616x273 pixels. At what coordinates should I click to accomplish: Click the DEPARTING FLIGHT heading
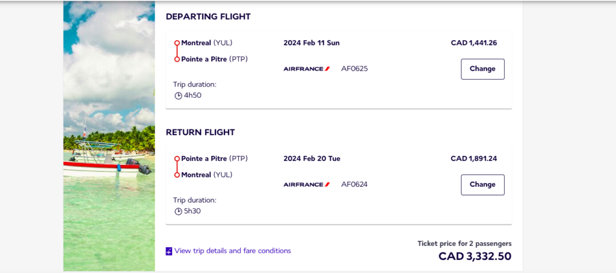(x=208, y=17)
